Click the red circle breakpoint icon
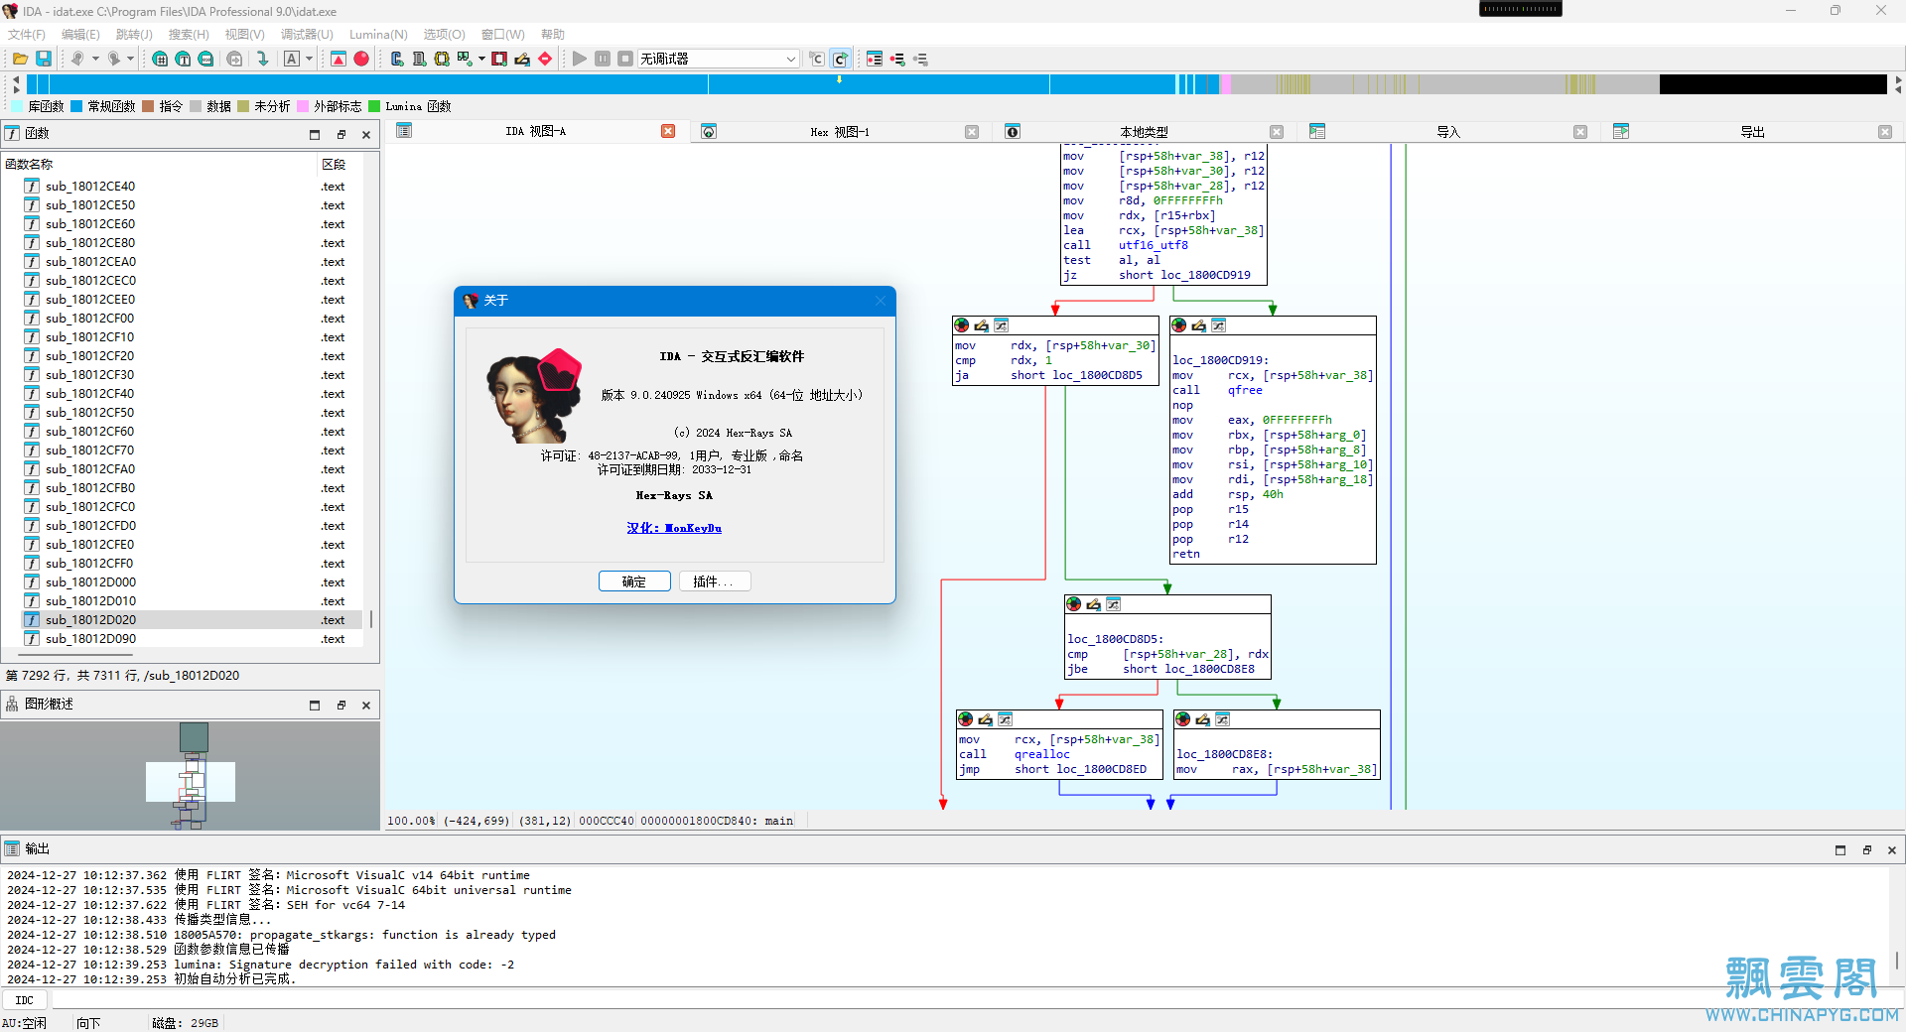Viewport: 1906px width, 1032px height. [x=361, y=60]
